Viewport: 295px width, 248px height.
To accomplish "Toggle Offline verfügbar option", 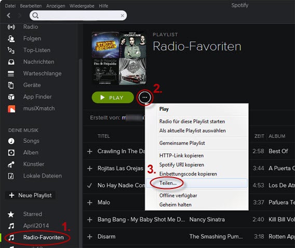I will click(197, 196).
